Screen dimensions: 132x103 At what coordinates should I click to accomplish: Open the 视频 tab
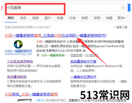(35, 18)
